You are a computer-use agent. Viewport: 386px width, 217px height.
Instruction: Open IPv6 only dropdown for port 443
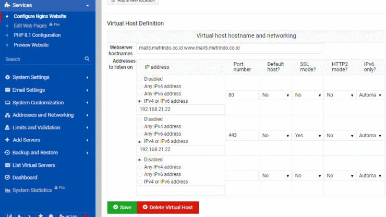pos(370,136)
